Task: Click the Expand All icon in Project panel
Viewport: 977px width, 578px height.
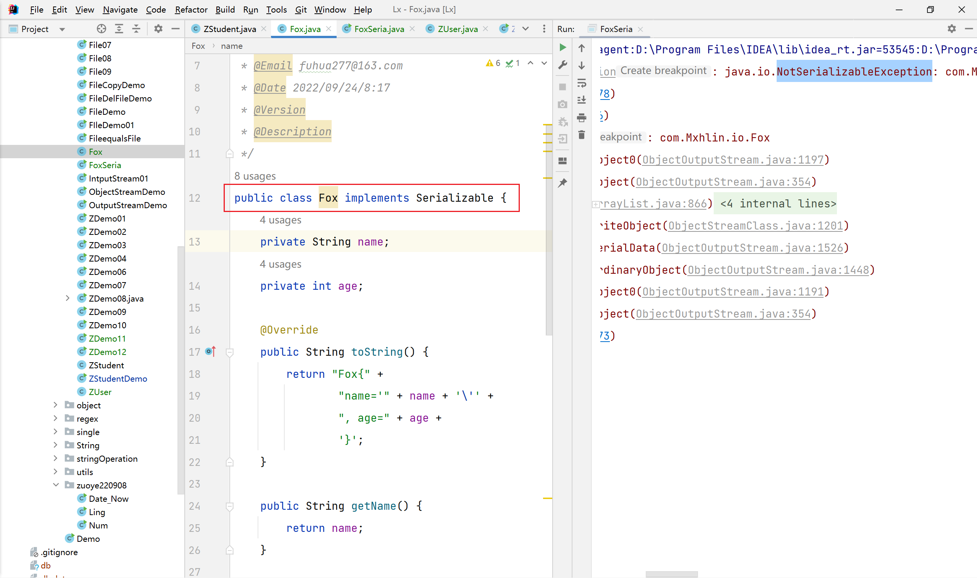Action: (119, 29)
